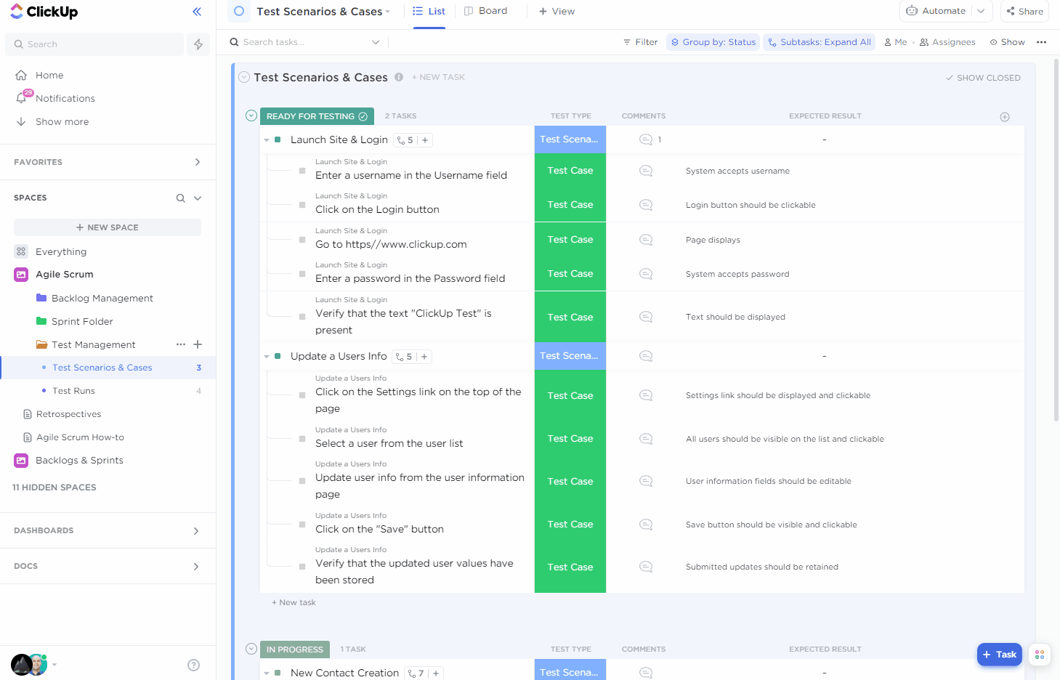Add new item to Test Management folder

click(198, 344)
